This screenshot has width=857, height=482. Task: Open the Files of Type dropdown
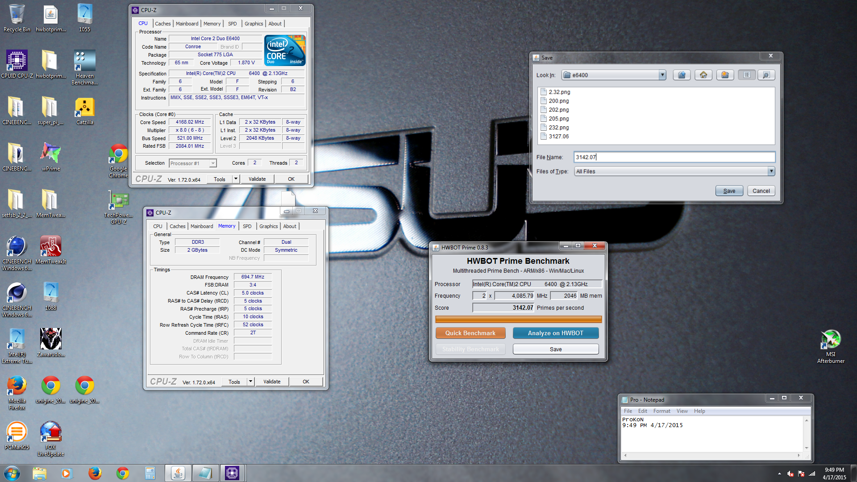(771, 171)
